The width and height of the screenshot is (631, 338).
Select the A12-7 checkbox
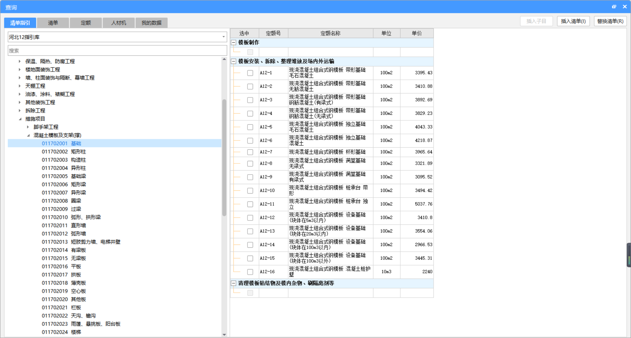(x=250, y=152)
